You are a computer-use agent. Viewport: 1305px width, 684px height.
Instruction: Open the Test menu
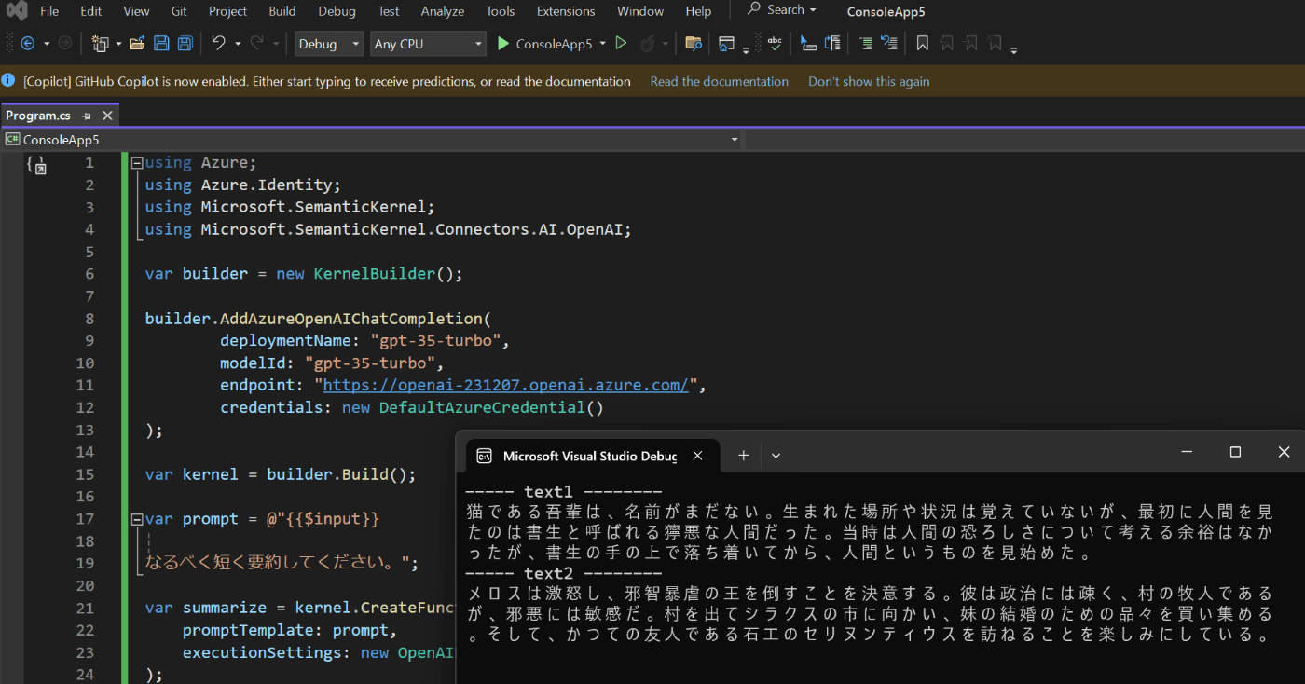(389, 11)
